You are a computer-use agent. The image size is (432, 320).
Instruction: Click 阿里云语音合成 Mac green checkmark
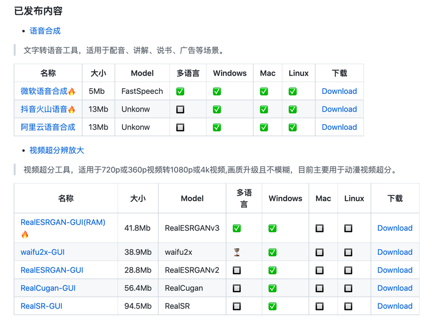click(264, 127)
